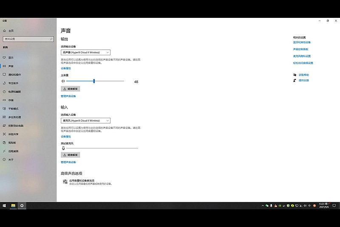Mute speaker icon beside master volume slider
The width and height of the screenshot is (340, 227).
click(x=63, y=81)
